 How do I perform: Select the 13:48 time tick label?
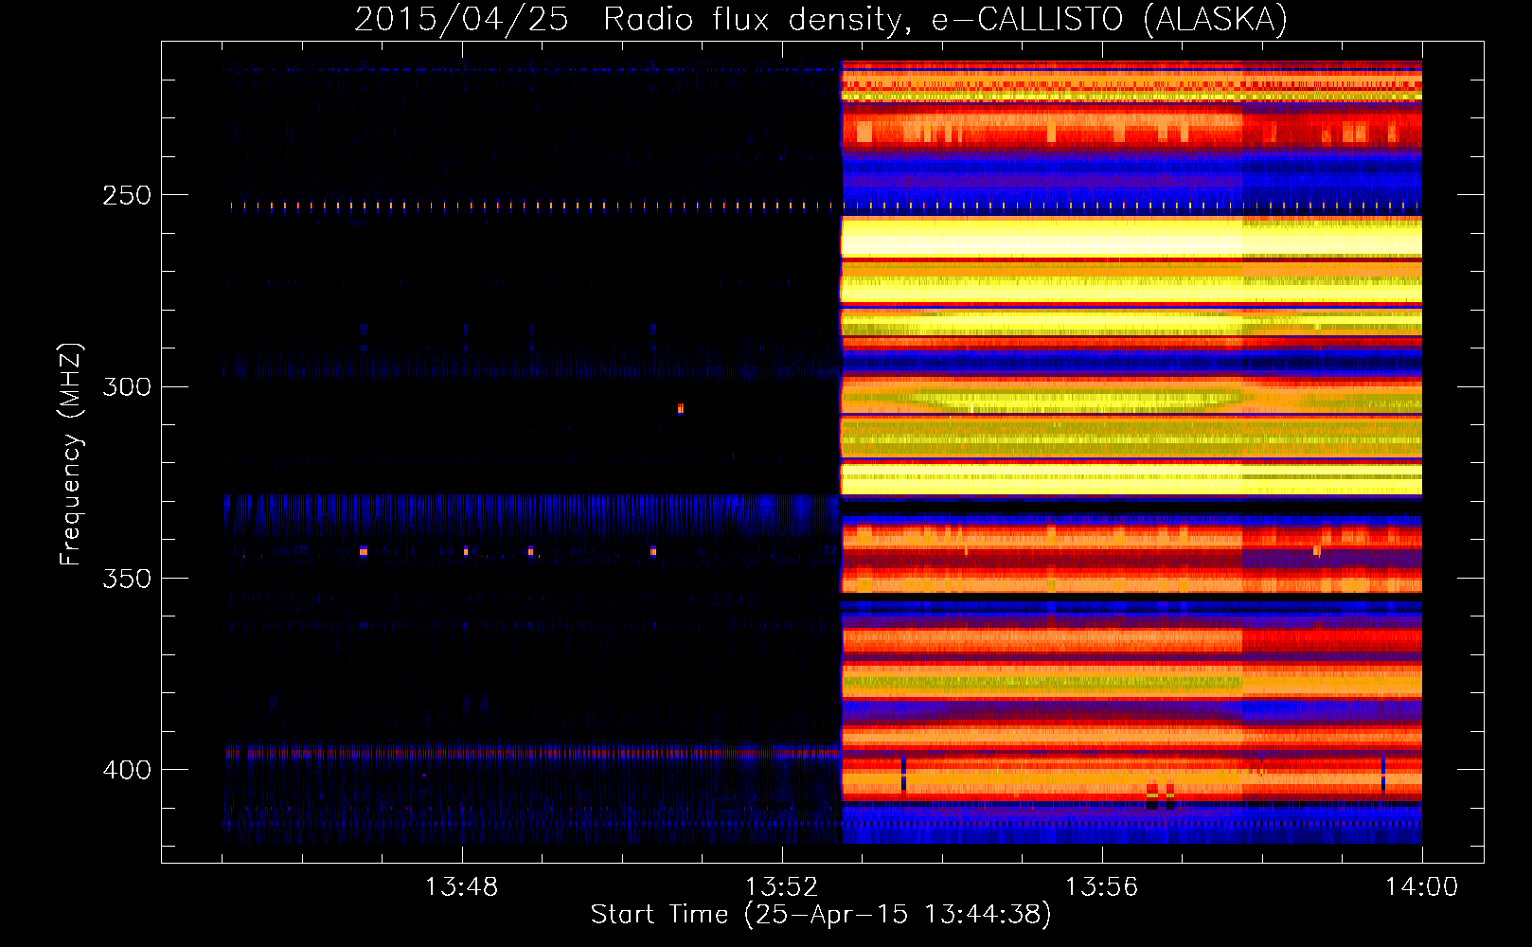pyautogui.click(x=461, y=887)
